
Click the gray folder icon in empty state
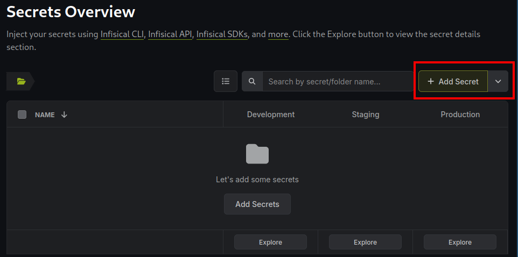point(257,154)
